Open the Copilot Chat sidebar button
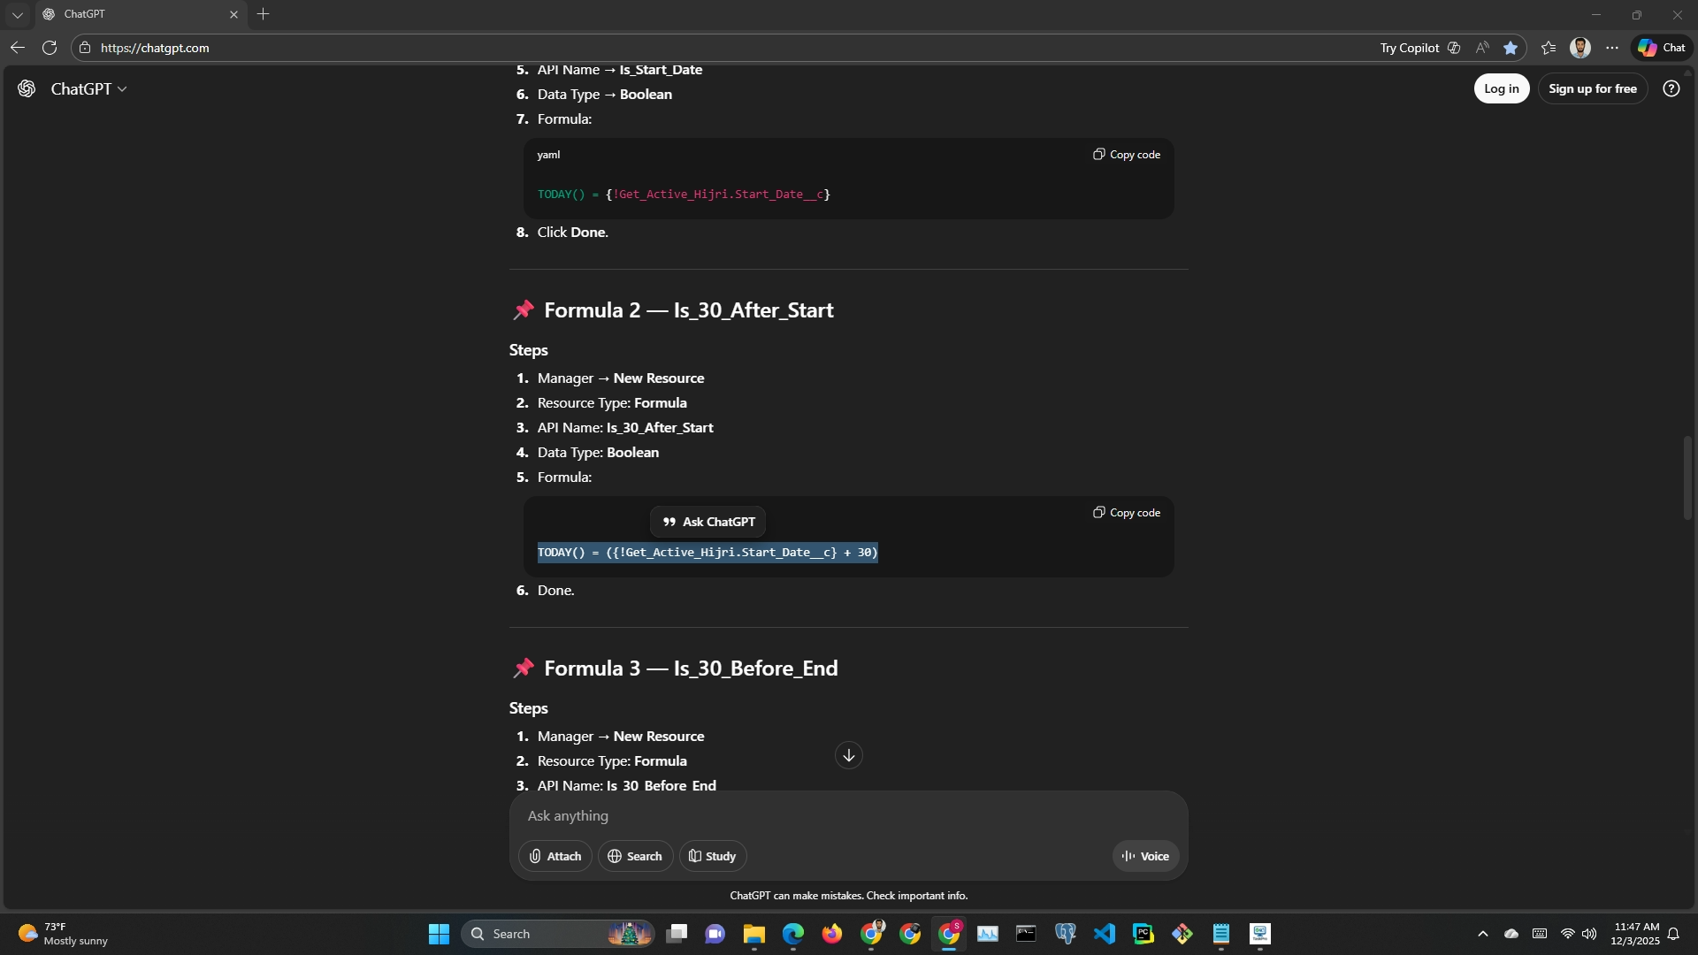 pos(1661,48)
